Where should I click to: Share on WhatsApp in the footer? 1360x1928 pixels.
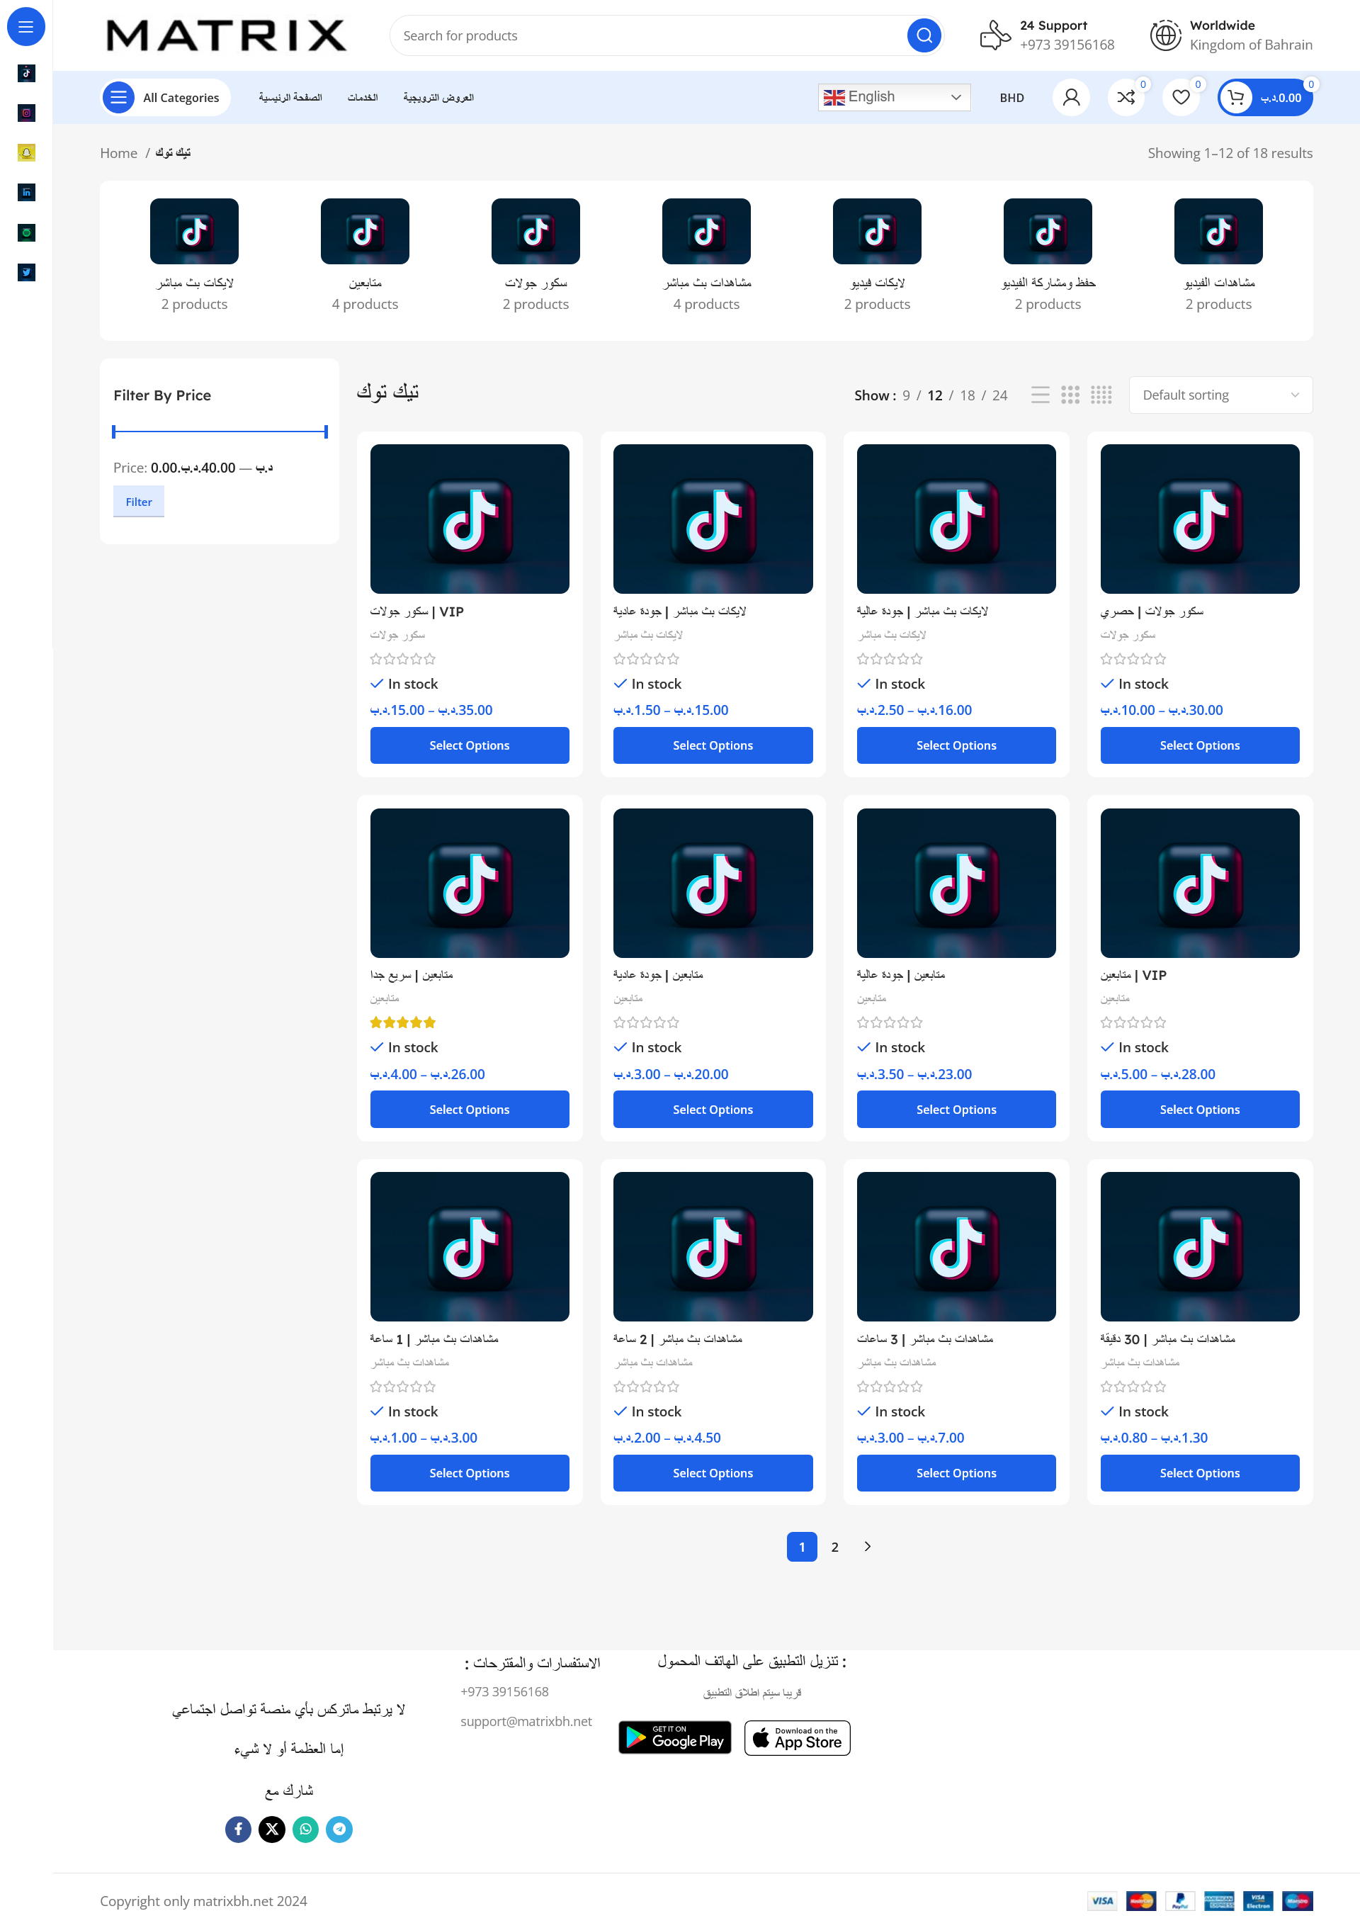click(x=305, y=1829)
